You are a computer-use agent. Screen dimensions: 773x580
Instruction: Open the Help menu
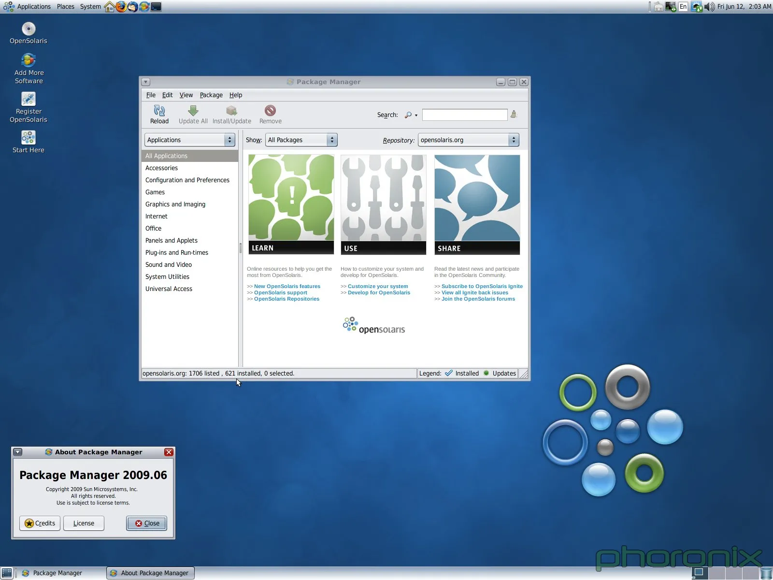[x=236, y=95]
